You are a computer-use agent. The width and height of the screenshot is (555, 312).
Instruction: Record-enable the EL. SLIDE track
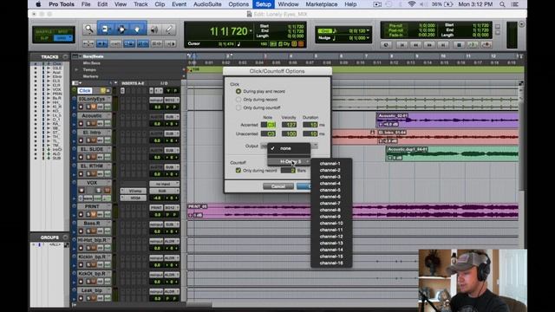(81, 157)
